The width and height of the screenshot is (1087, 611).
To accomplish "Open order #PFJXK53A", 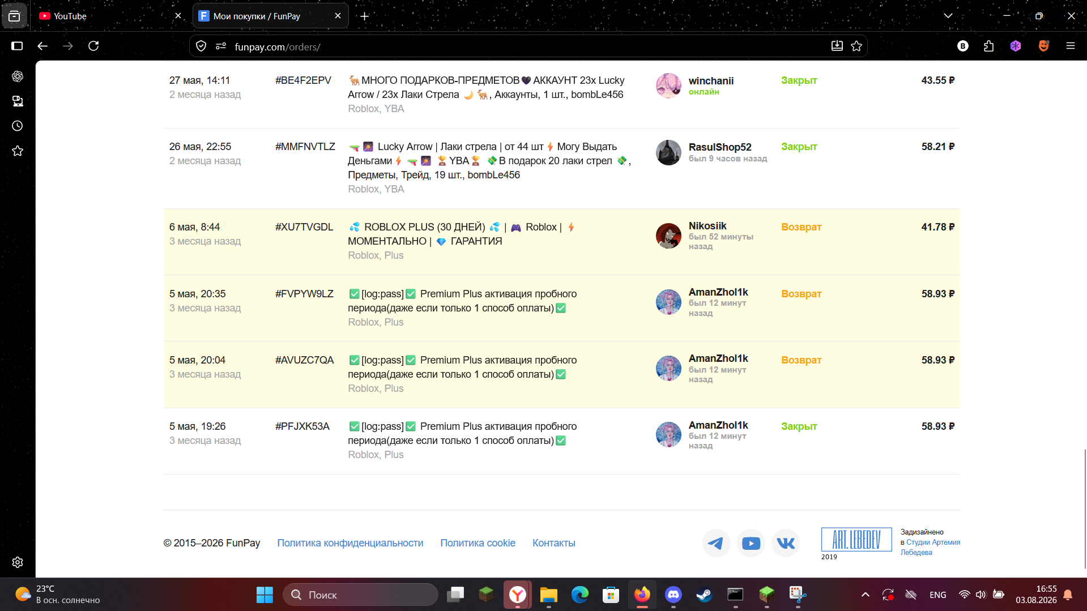I will [x=302, y=426].
